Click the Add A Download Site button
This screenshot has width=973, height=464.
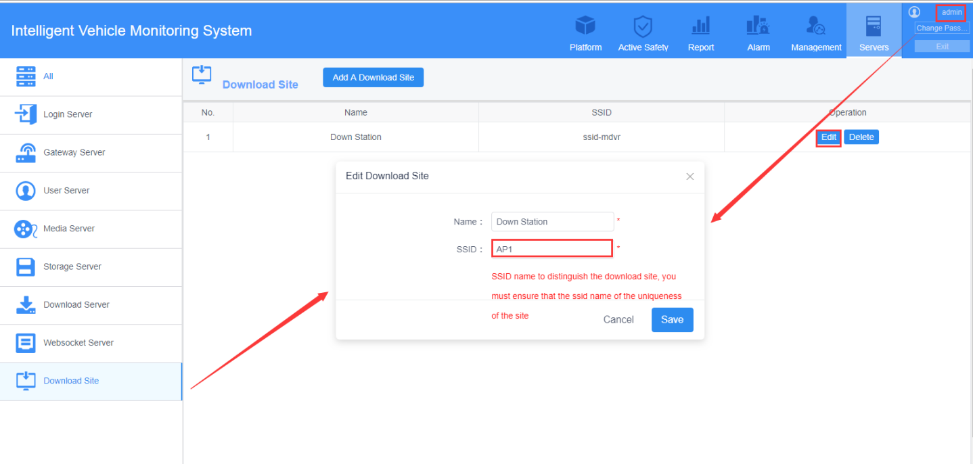click(373, 77)
